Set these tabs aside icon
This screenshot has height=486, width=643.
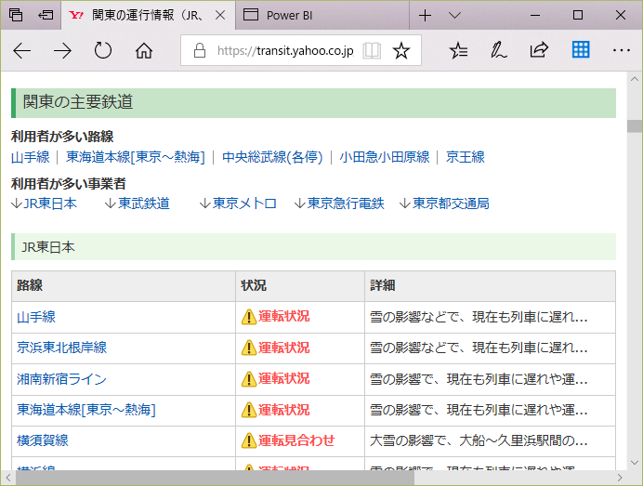[46, 15]
